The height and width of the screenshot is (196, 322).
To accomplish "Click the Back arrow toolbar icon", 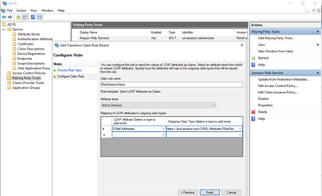I will coord(4,17).
